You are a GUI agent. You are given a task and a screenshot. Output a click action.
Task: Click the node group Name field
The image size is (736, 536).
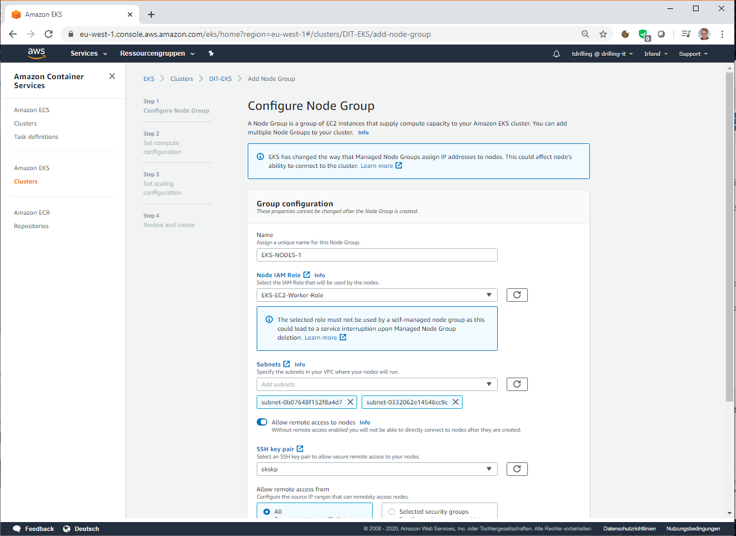377,255
